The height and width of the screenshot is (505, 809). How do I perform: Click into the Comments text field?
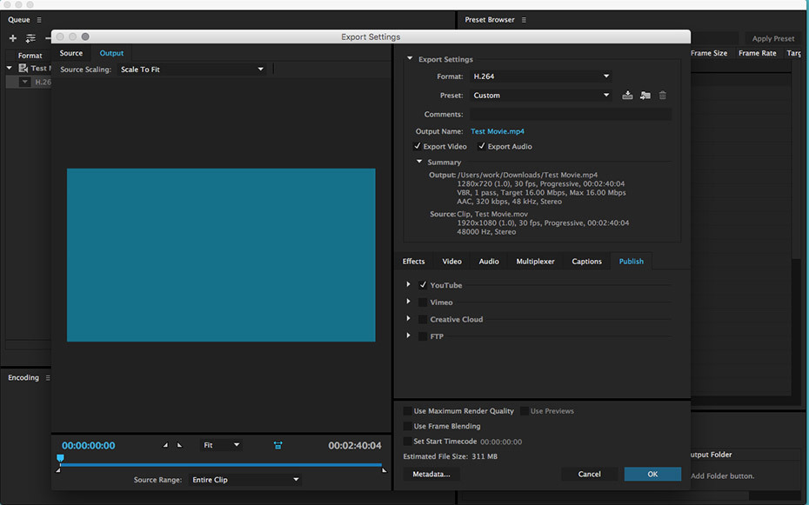tap(570, 114)
